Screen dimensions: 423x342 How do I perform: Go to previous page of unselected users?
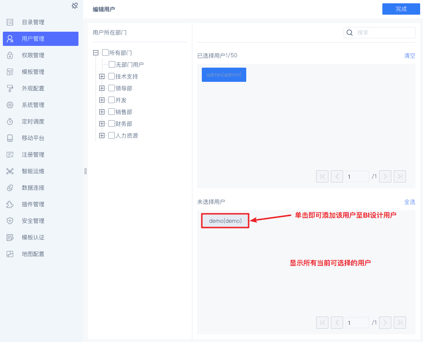click(337, 323)
